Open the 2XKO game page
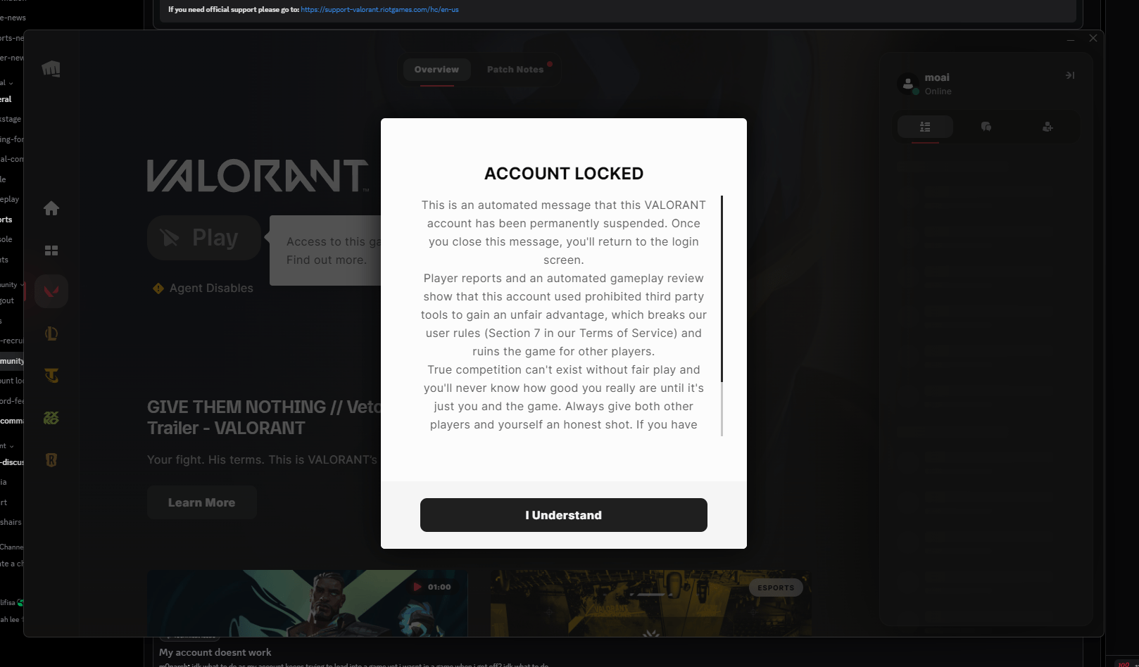The image size is (1139, 667). pyautogui.click(x=51, y=418)
